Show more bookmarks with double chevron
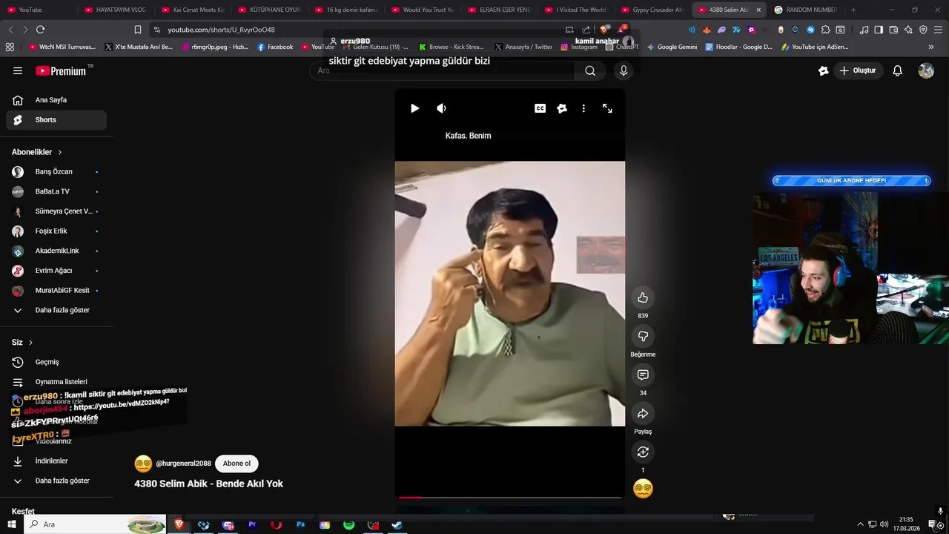The width and height of the screenshot is (949, 534). pyautogui.click(x=931, y=47)
